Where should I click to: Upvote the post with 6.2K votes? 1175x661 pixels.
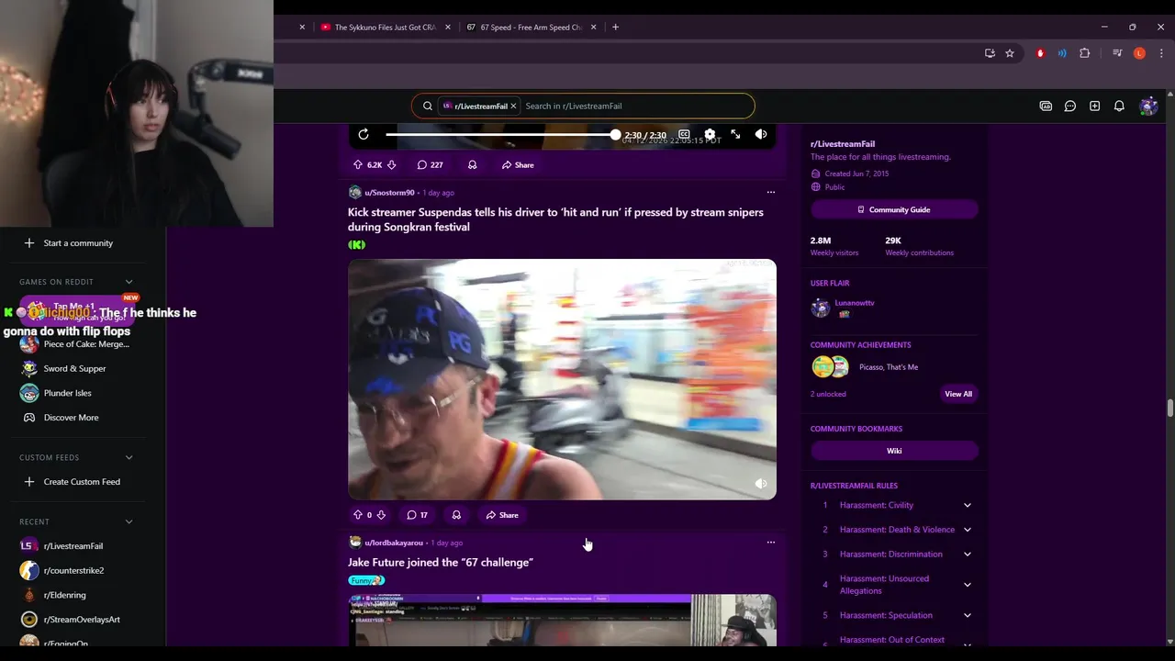(x=358, y=165)
